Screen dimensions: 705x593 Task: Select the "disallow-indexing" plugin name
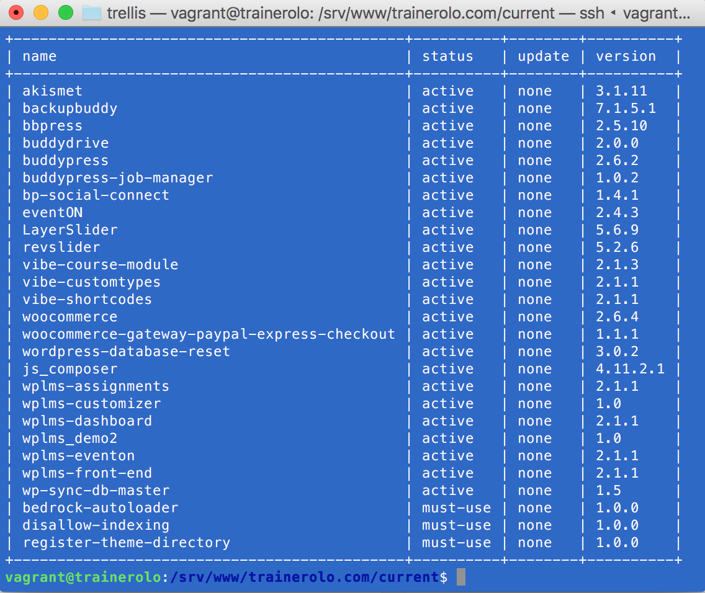96,525
